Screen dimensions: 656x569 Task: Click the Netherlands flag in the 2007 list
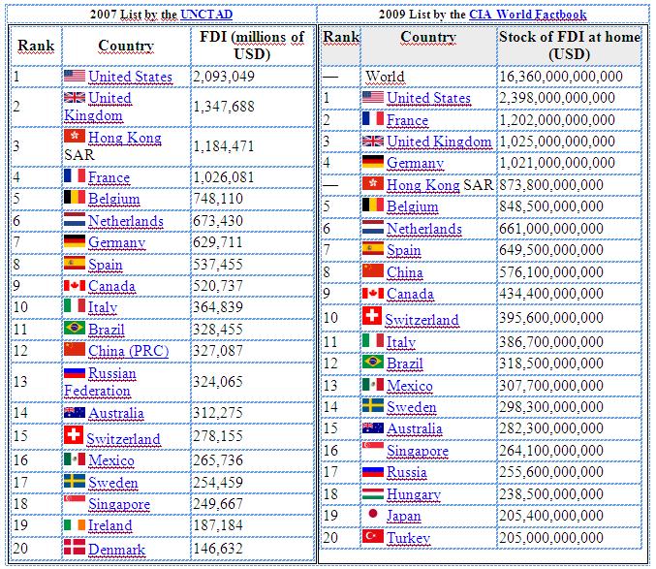click(75, 220)
